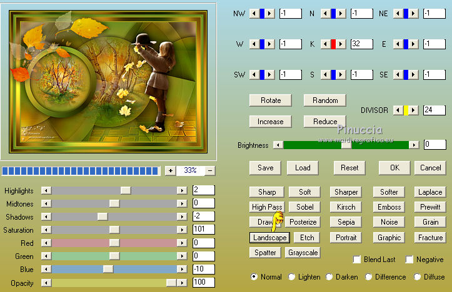
Task: Click Red slider left arrow
Action: pyautogui.click(x=46, y=243)
